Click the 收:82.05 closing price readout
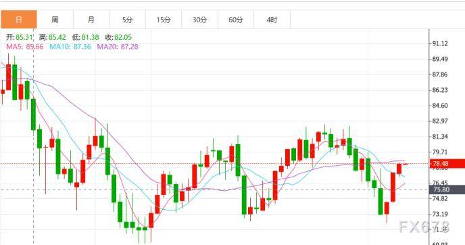Screen dimensions: 465x245 click(x=118, y=37)
